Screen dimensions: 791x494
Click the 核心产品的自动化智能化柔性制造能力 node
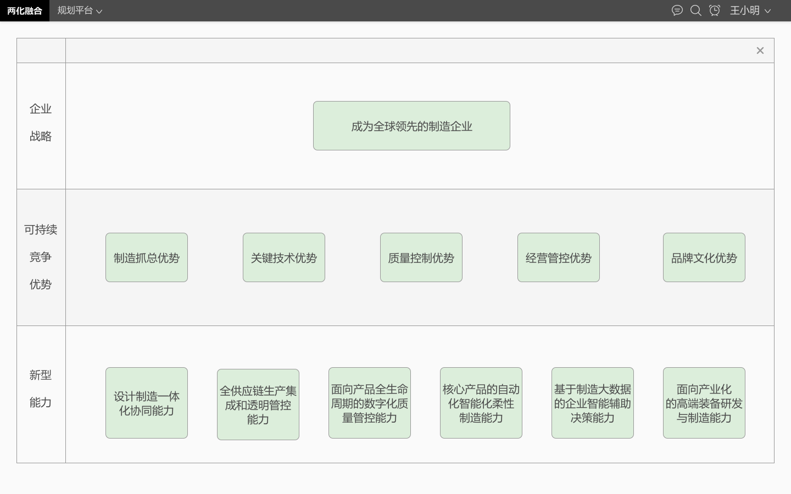point(481,403)
